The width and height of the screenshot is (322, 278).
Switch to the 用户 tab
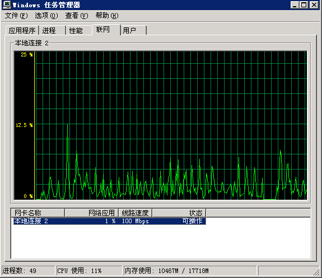click(133, 30)
